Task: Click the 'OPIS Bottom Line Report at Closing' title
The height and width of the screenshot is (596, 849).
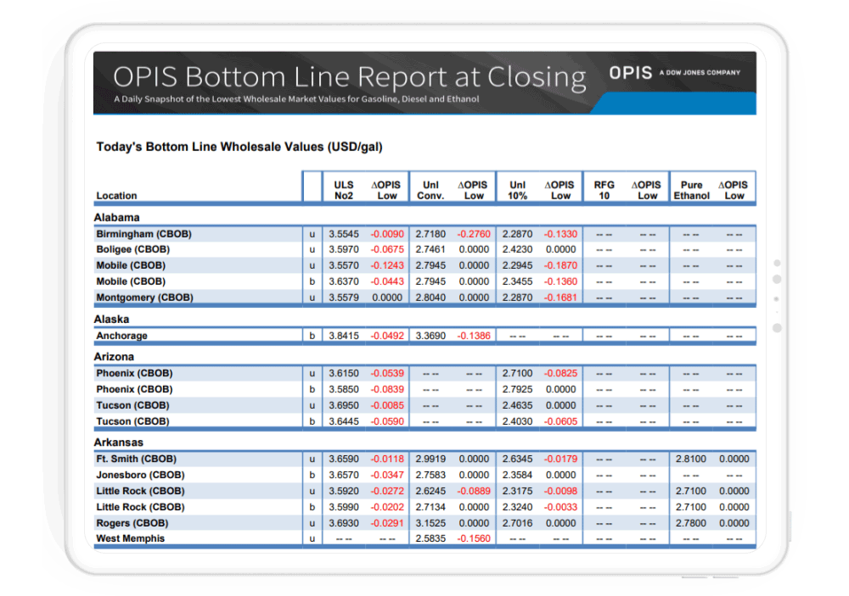Action: pos(350,77)
